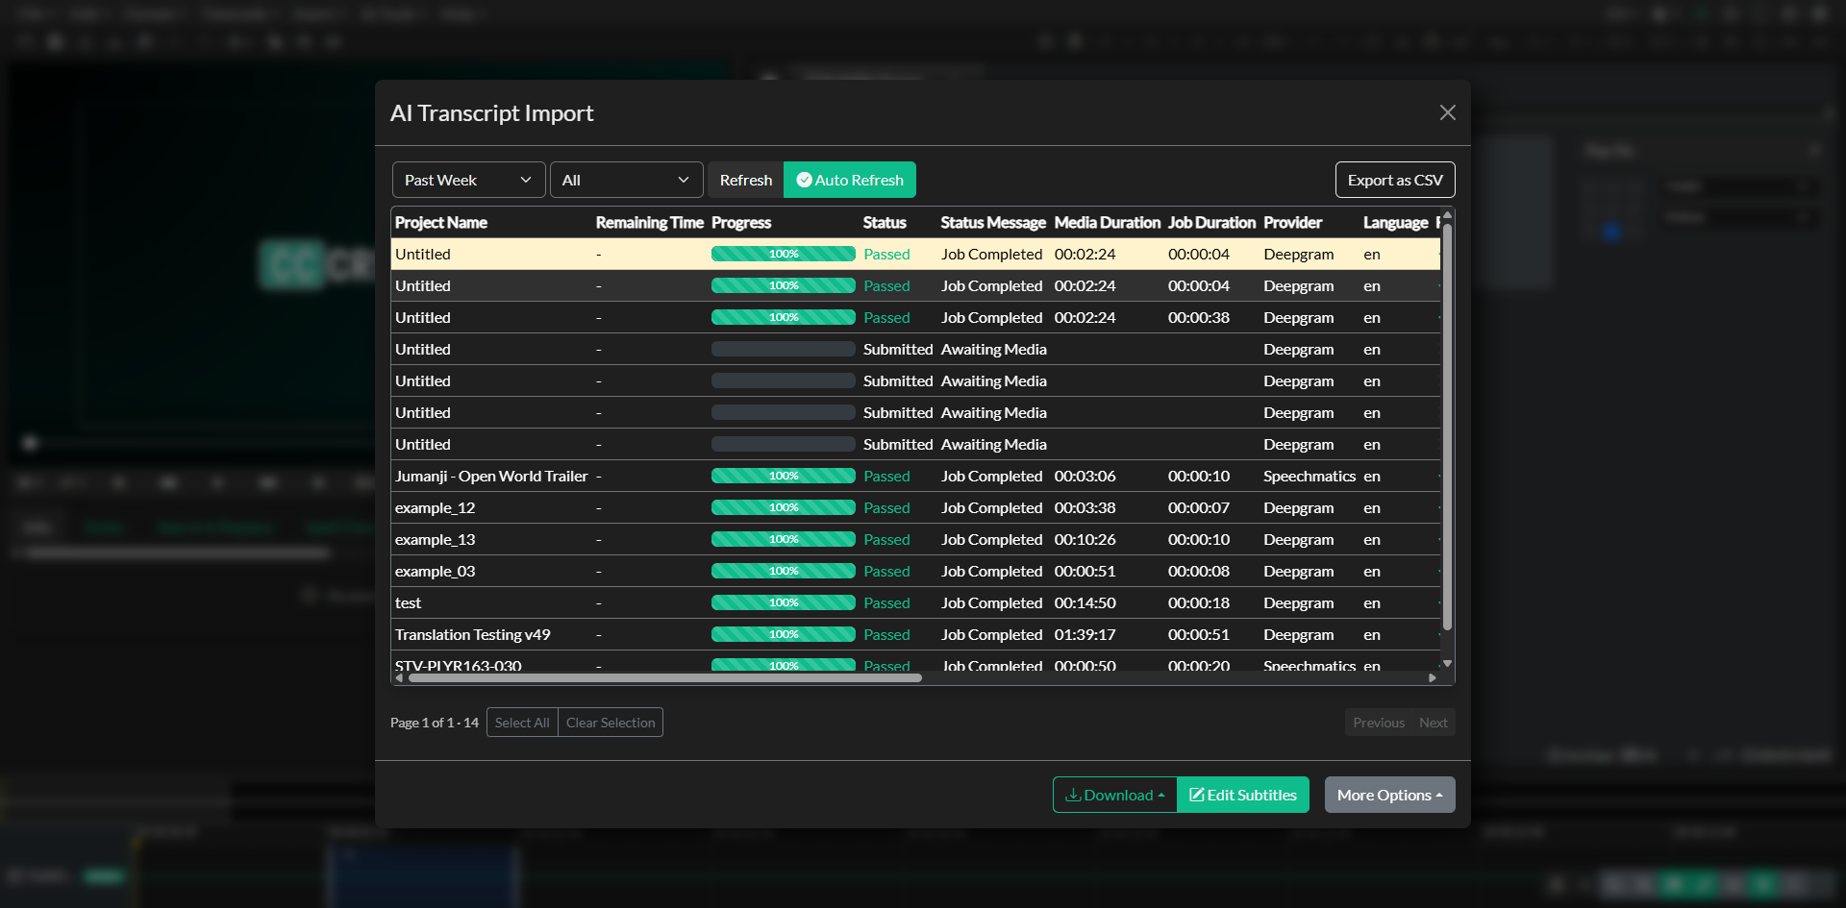Image resolution: width=1846 pixels, height=908 pixels.
Task: Click the progress bar in test row
Action: tap(784, 602)
